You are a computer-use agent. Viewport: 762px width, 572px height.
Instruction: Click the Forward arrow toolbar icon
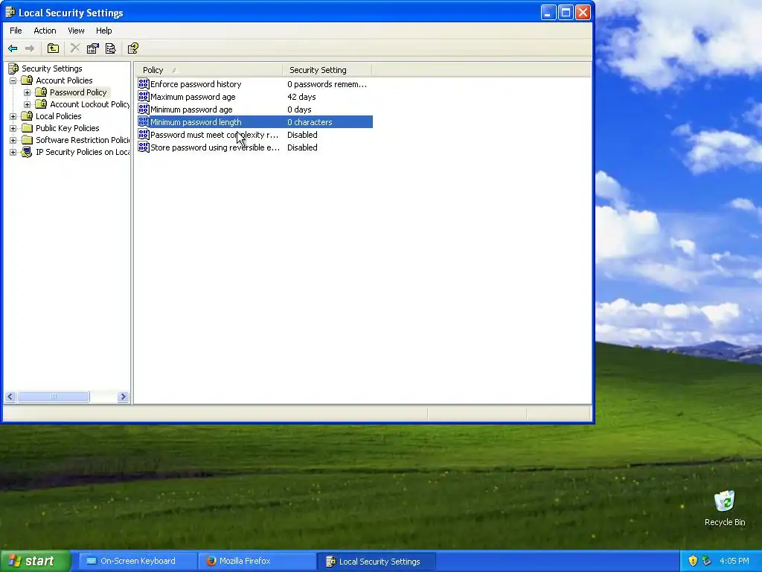click(30, 48)
